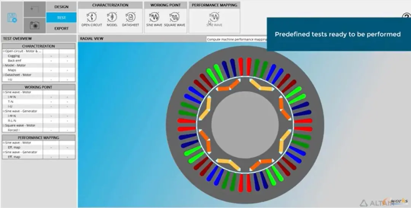Collapse Sine wave - Generator working point node
411x208 pixels.
click(x=4, y=111)
